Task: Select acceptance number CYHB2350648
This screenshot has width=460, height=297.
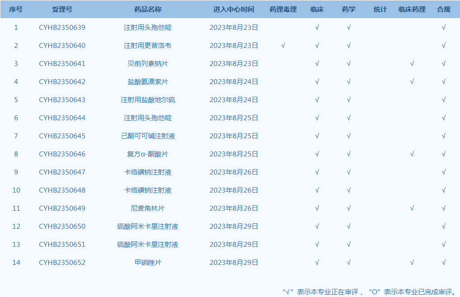Action: (62, 190)
